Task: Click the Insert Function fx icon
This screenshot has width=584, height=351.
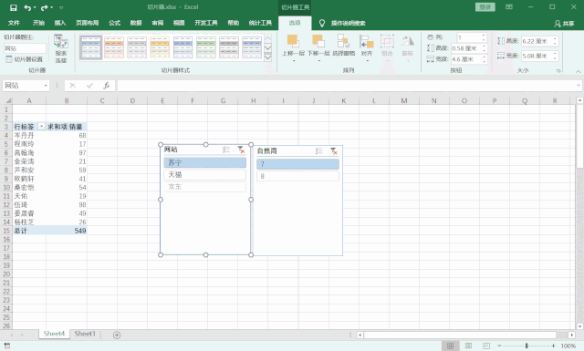Action: coord(106,86)
